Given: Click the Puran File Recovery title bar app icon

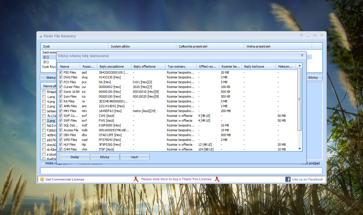Looking at the screenshot, I should [41, 36].
